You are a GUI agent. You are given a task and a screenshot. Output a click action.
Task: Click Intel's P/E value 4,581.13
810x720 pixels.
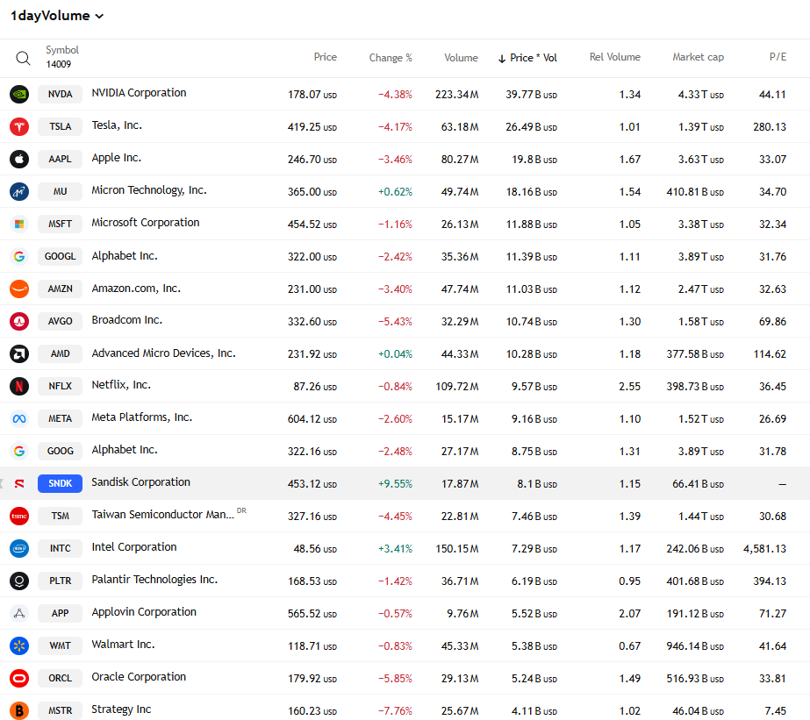pos(764,549)
